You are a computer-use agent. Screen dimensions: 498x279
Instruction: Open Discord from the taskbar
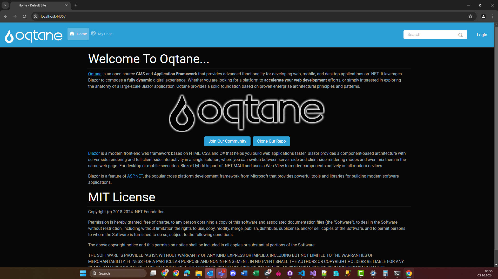[233, 273]
